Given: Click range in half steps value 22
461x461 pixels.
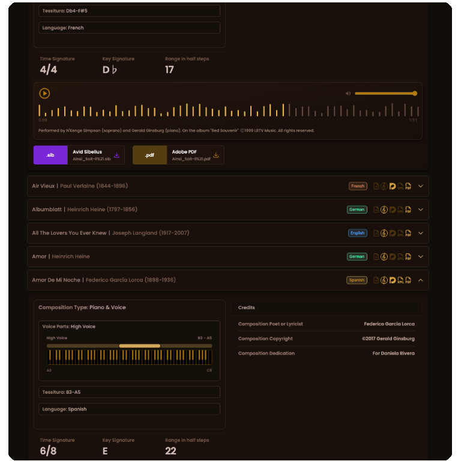Looking at the screenshot, I should coord(170,451).
